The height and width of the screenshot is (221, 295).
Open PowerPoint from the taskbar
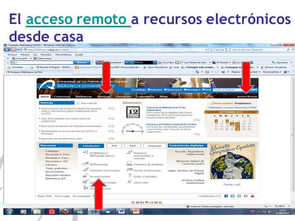pyautogui.click(x=136, y=211)
